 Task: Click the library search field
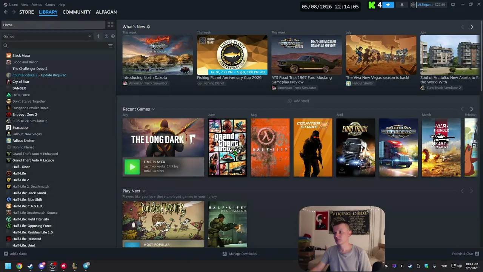click(x=55, y=46)
